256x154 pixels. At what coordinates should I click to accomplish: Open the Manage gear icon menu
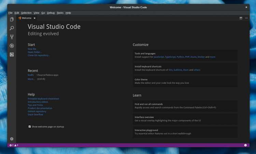point(12,139)
